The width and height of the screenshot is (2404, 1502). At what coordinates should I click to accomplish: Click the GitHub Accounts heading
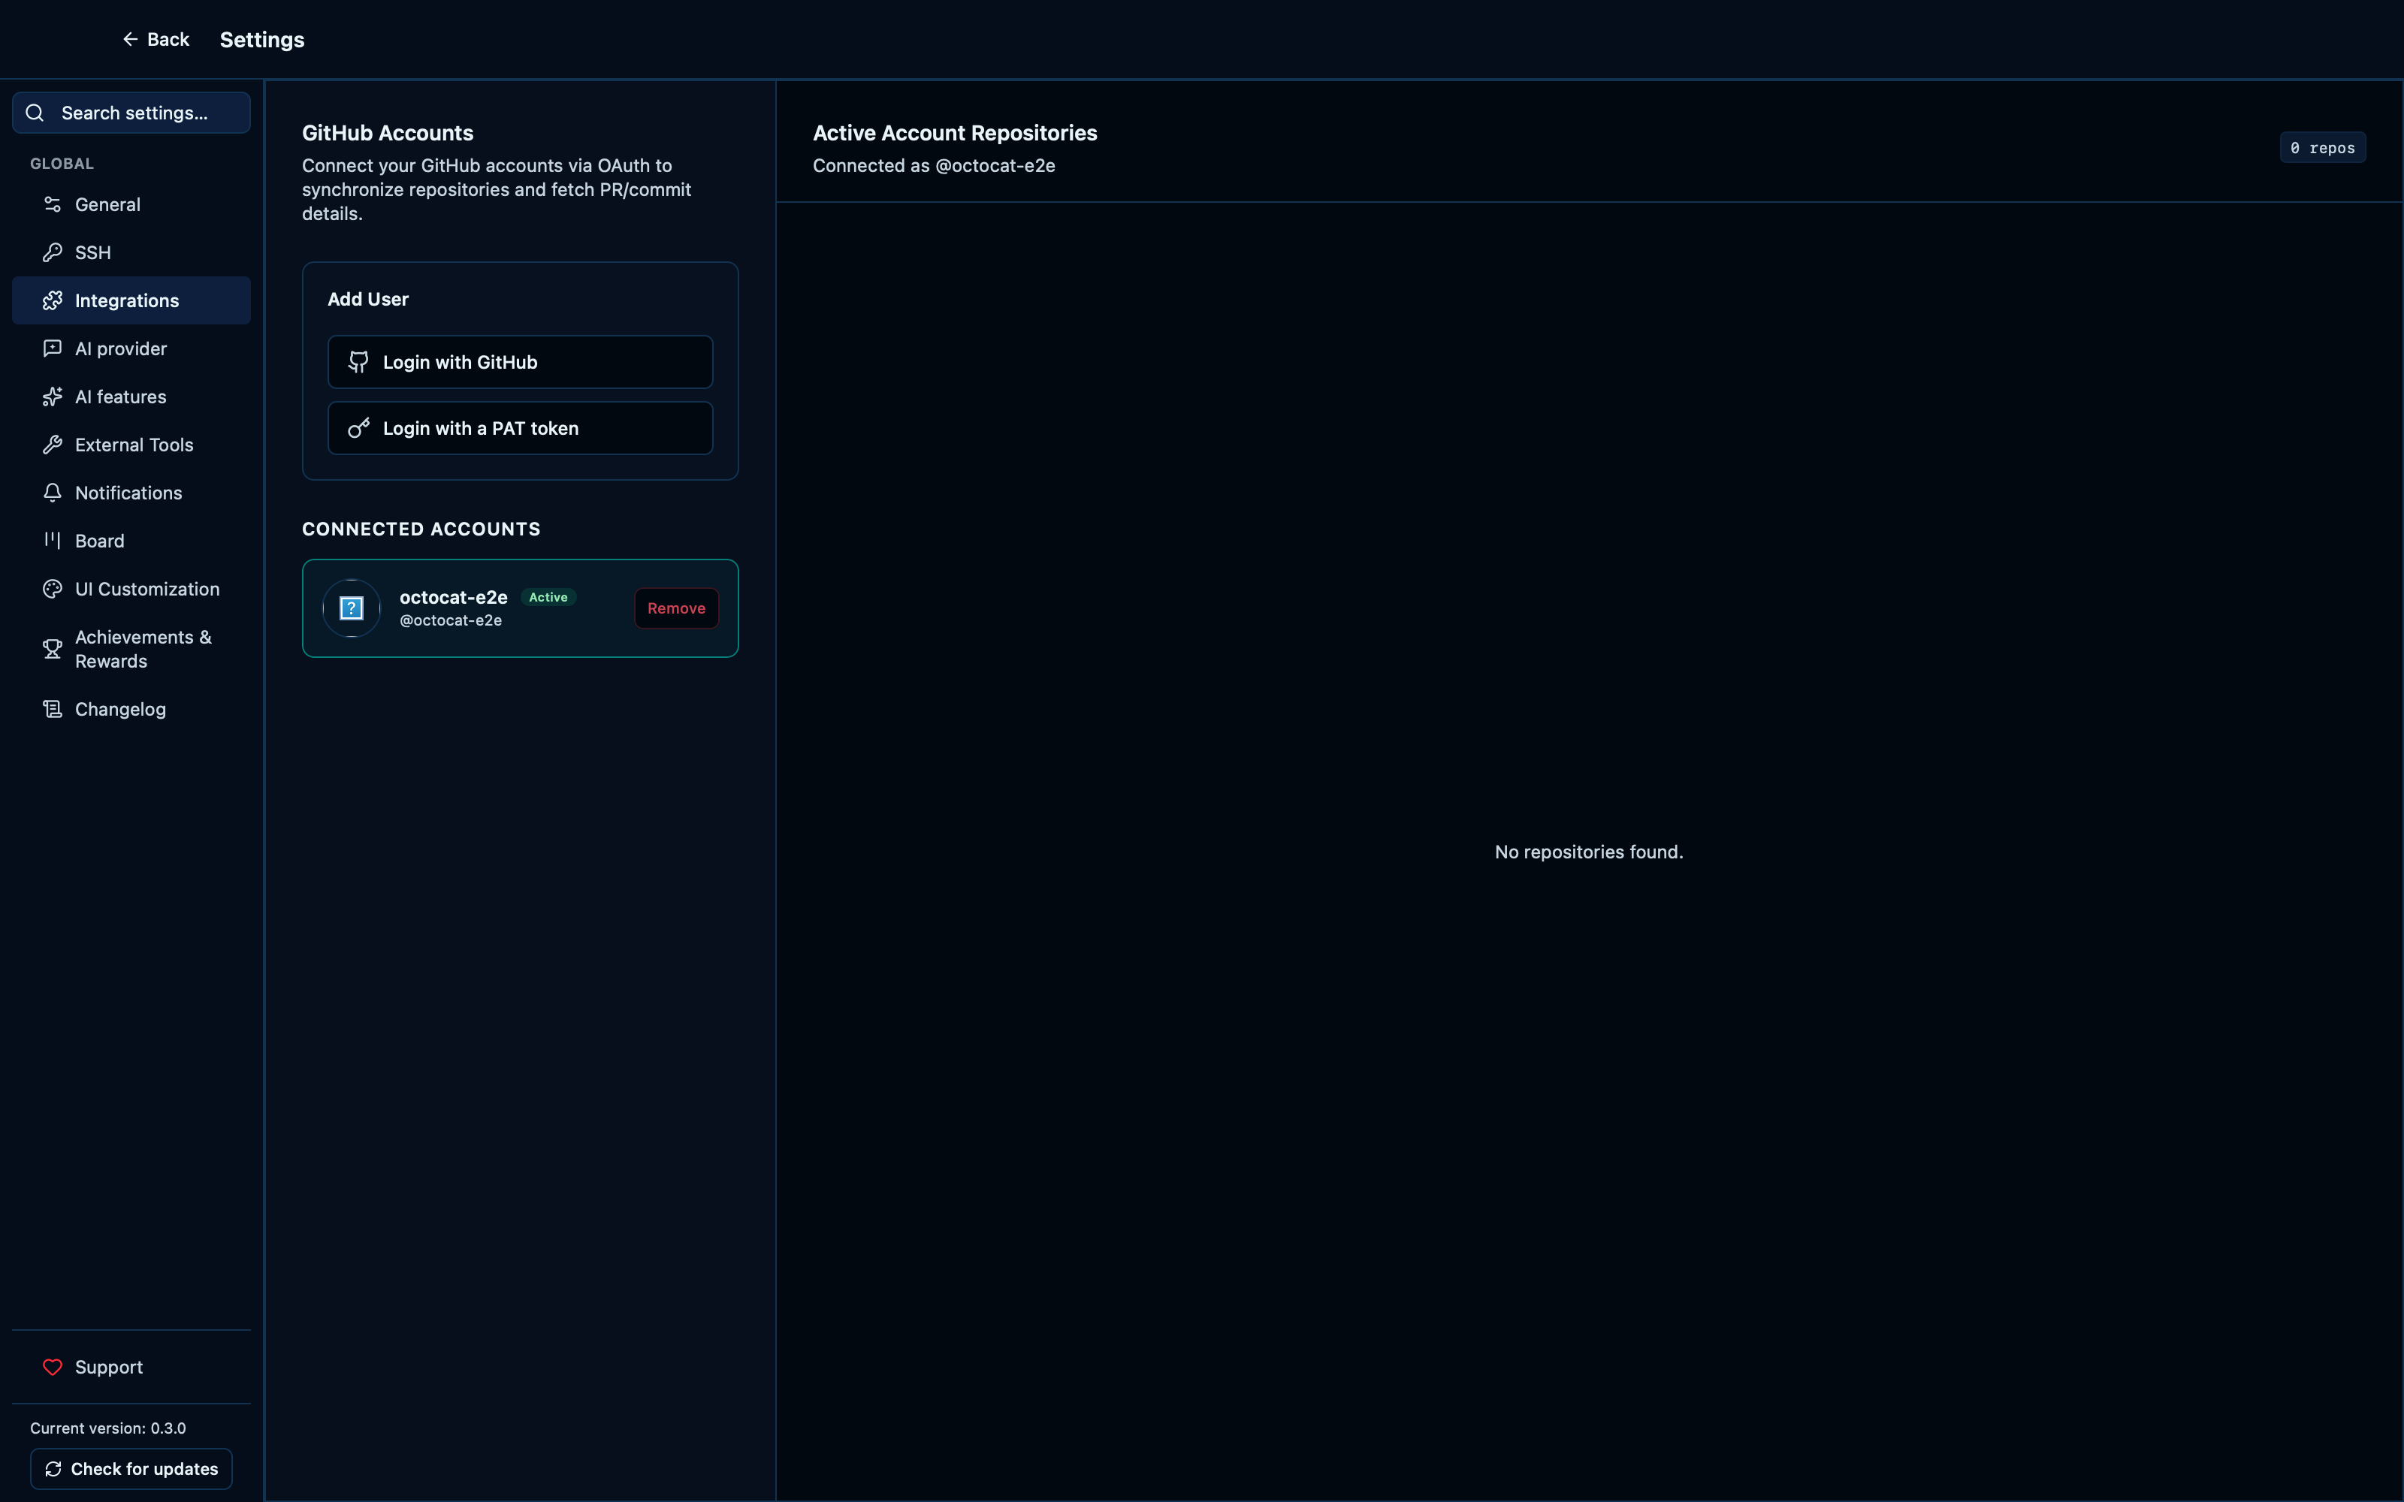388,133
